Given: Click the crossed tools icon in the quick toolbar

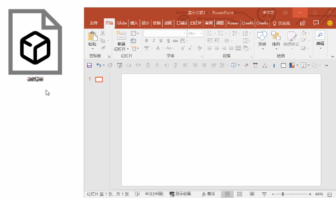Looking at the screenshot, I should point(246,65).
